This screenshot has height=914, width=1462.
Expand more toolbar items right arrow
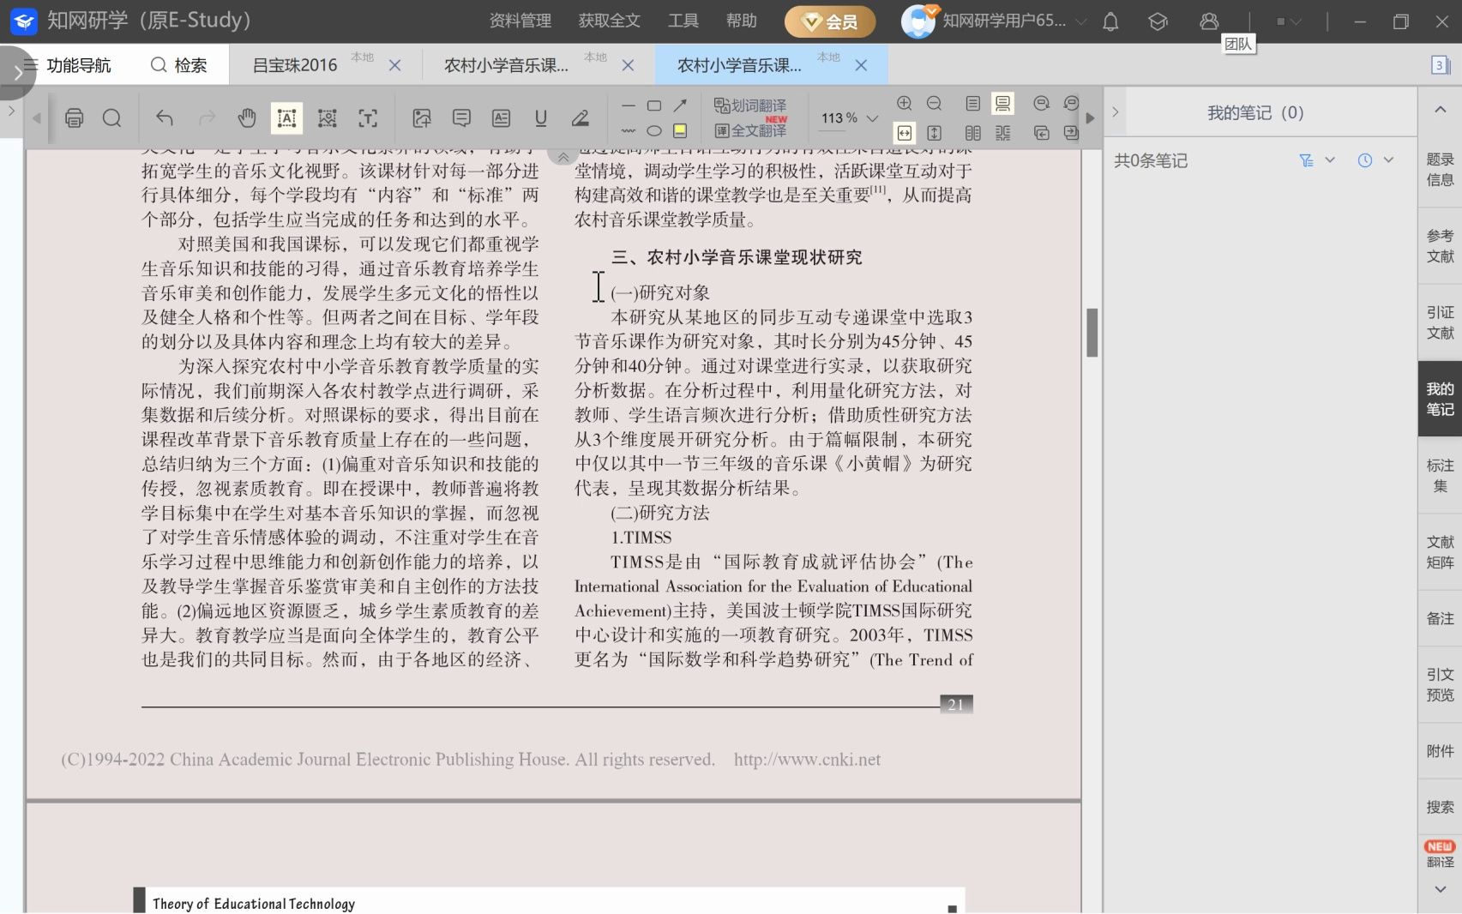(1090, 118)
